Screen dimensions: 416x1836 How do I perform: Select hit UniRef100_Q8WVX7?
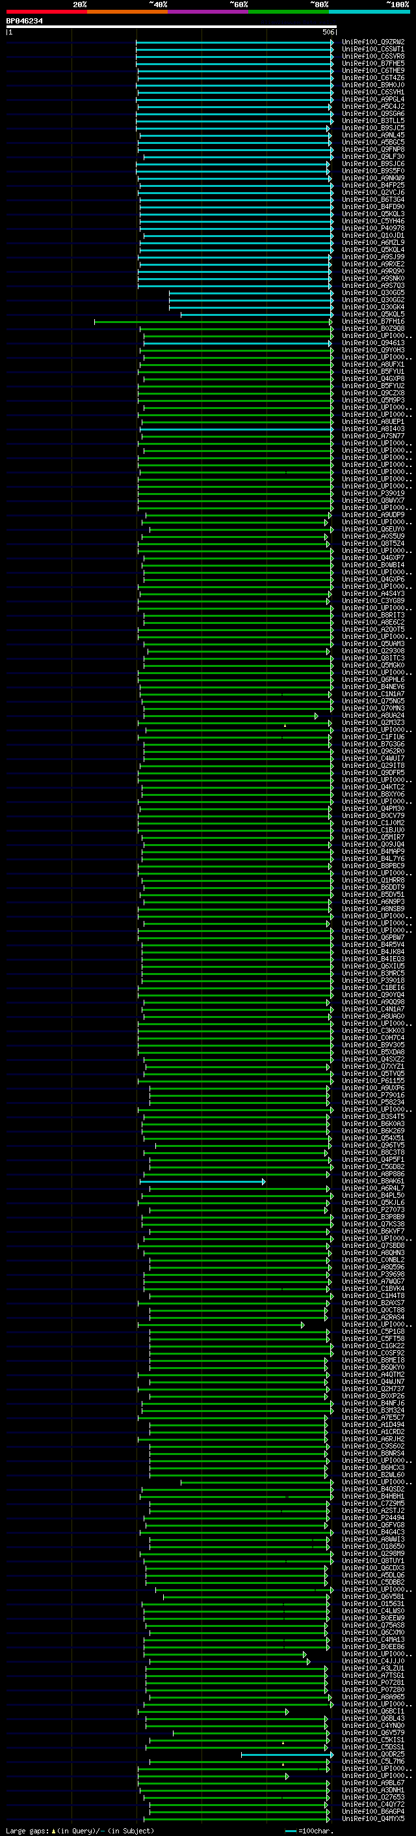pyautogui.click(x=373, y=500)
